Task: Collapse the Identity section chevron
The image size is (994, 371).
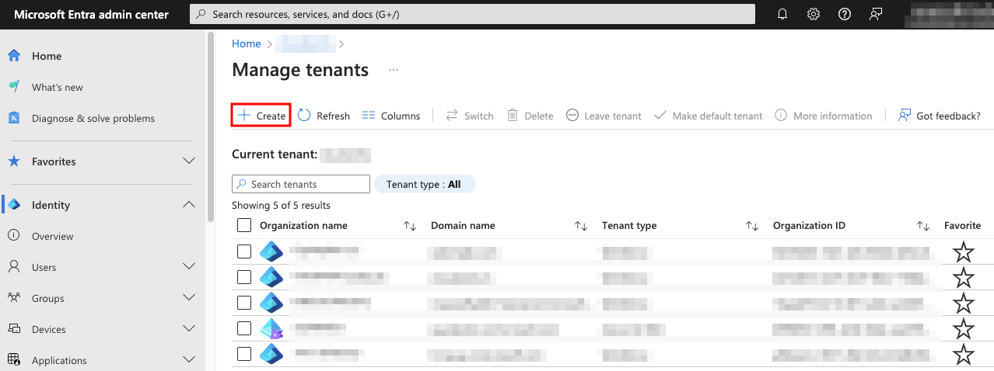Action: coord(188,205)
